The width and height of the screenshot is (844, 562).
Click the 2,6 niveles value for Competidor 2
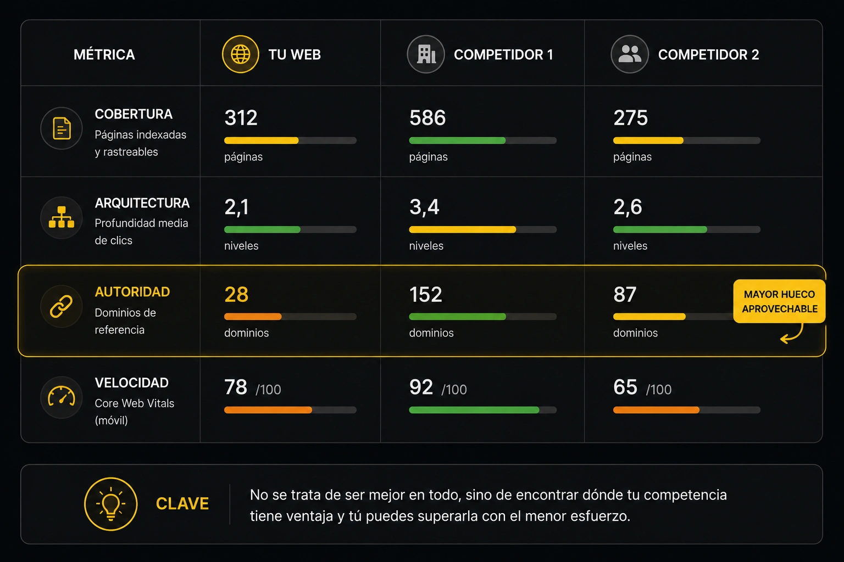pyautogui.click(x=628, y=207)
